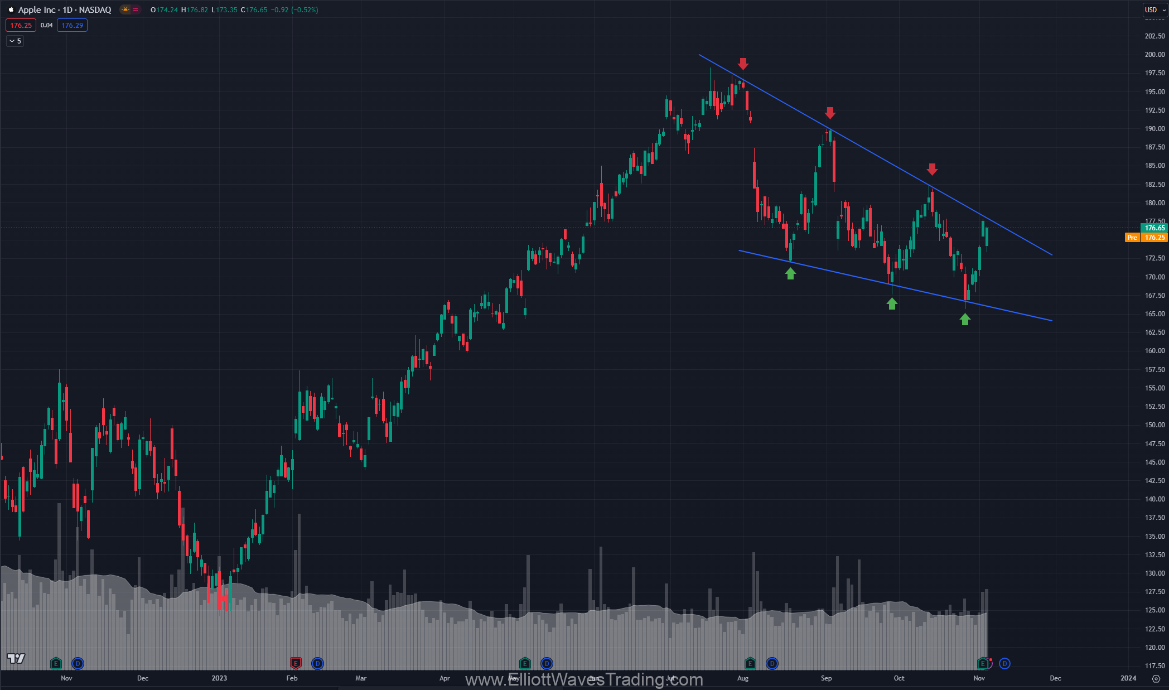Select the lower blue descending trend line
1169x690 pixels.
tap(895, 286)
